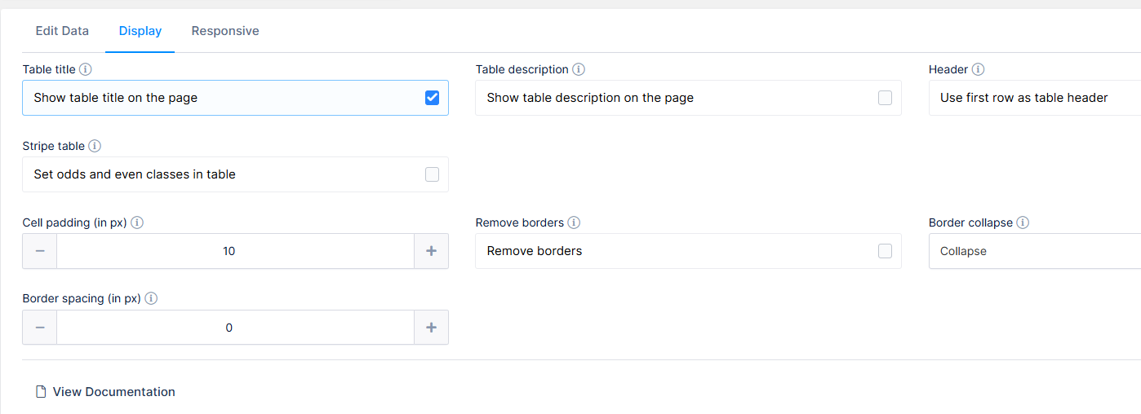Click the document icon beside View Documentation
The width and height of the screenshot is (1141, 414).
click(41, 392)
